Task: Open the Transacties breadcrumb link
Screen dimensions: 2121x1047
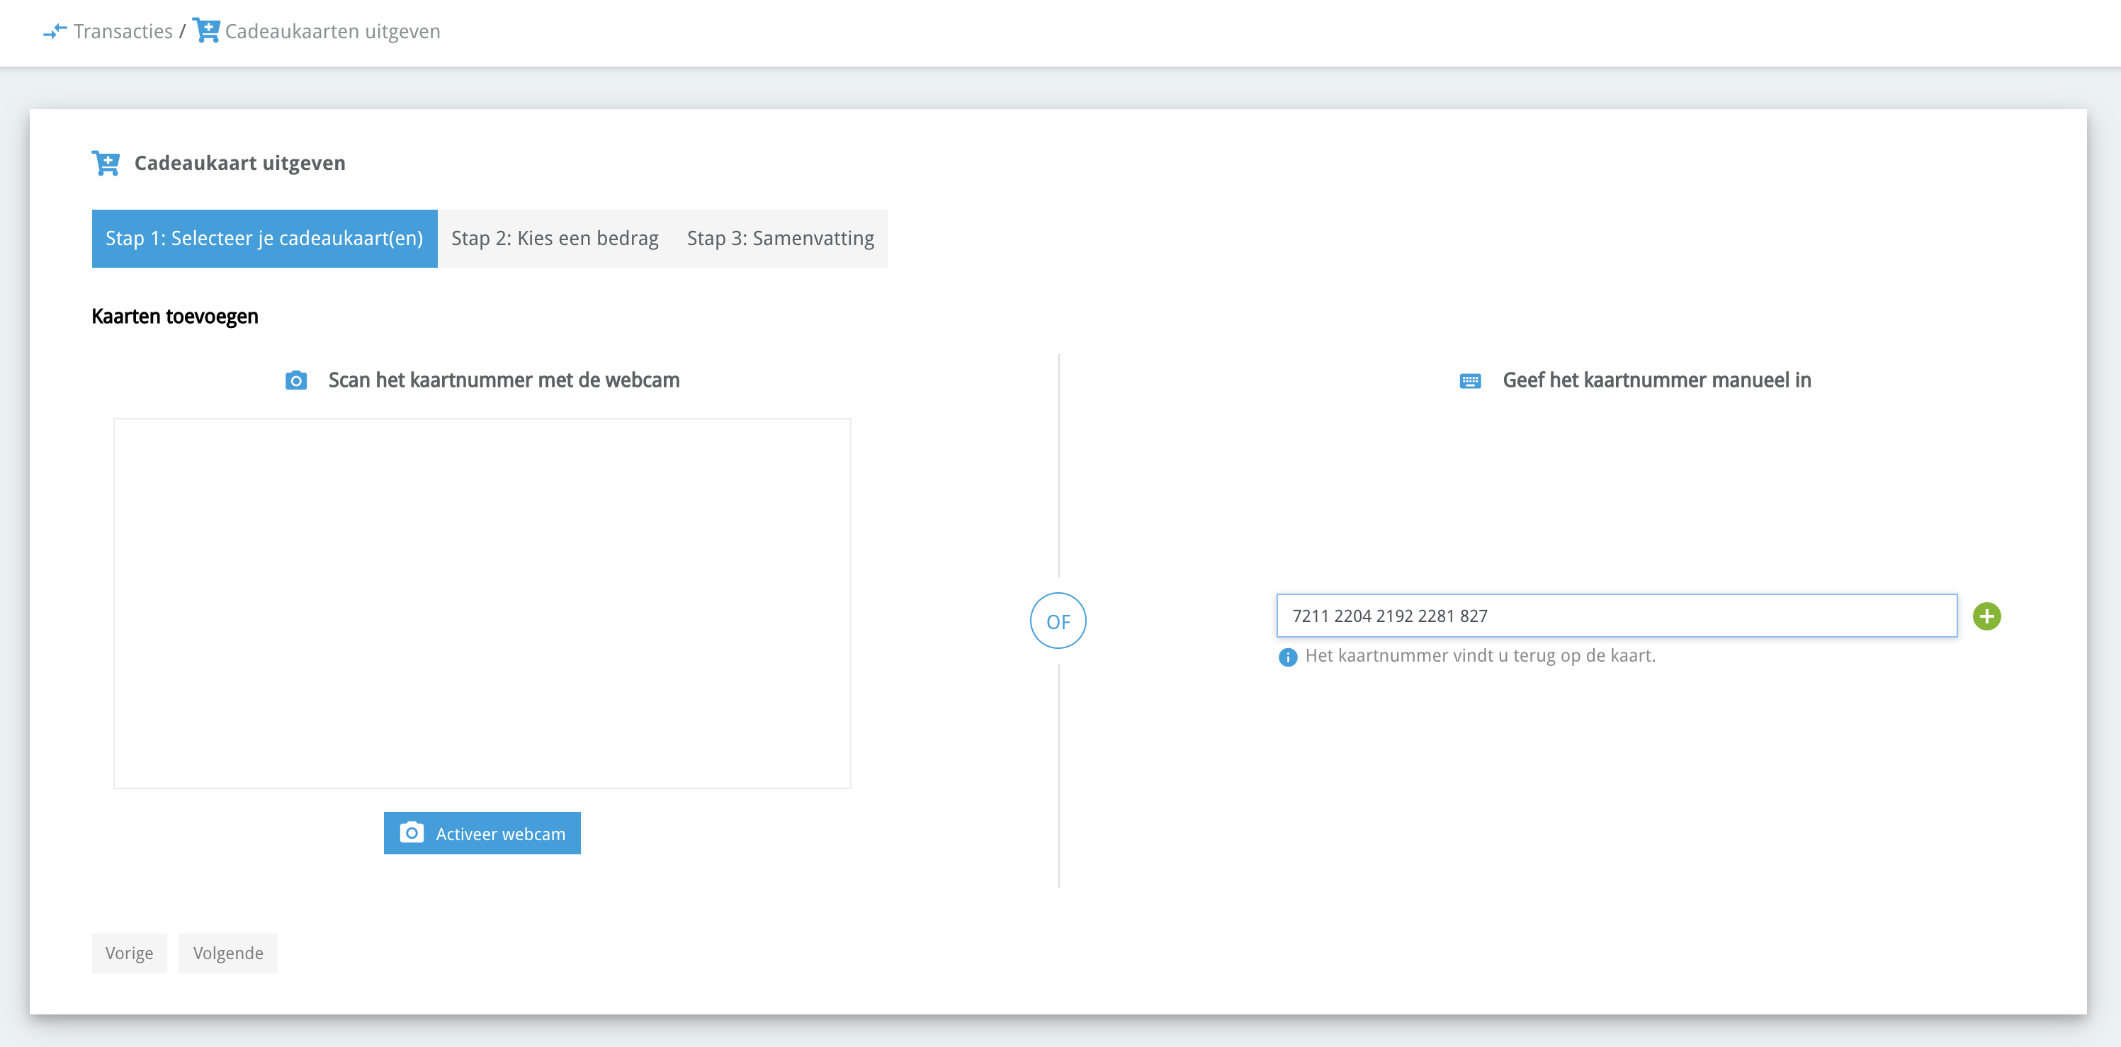Action: [x=123, y=31]
